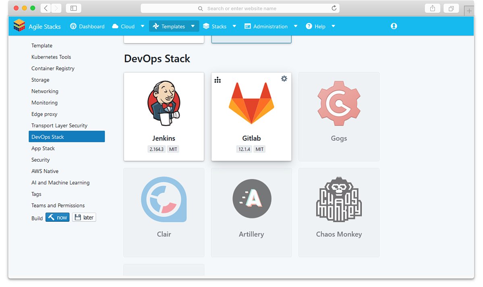Click the Build later save button

pyautogui.click(x=84, y=217)
